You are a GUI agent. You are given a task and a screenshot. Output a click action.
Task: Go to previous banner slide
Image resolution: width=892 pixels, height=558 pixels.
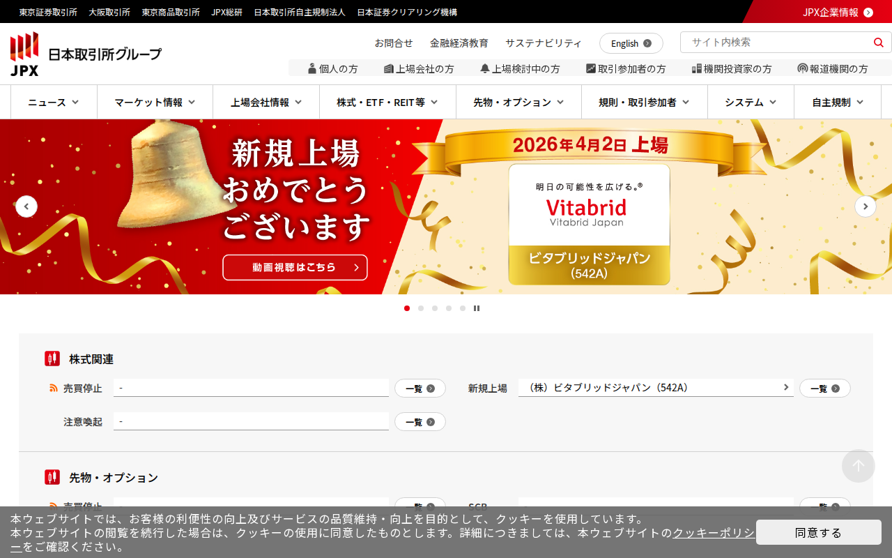(26, 206)
